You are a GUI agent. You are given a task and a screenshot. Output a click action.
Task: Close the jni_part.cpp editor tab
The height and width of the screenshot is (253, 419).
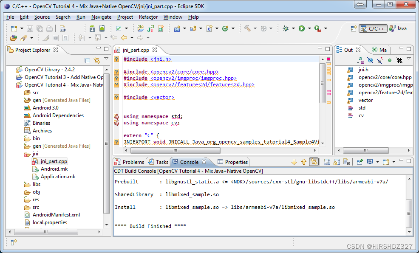point(155,50)
